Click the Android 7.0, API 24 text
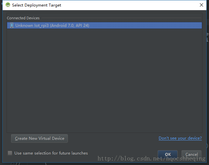The image size is (209, 165). pyautogui.click(x=70, y=26)
